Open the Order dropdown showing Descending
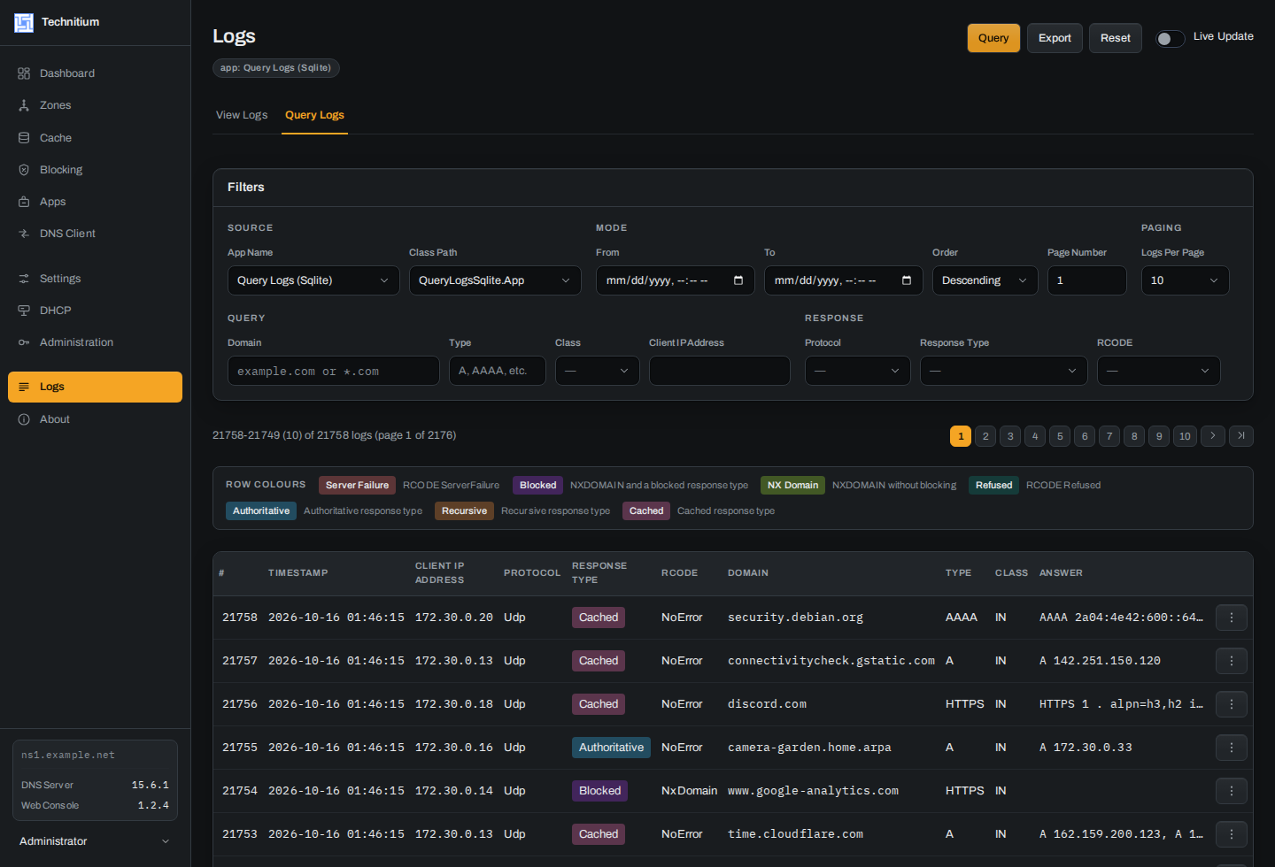This screenshot has width=1275, height=867. [985, 280]
